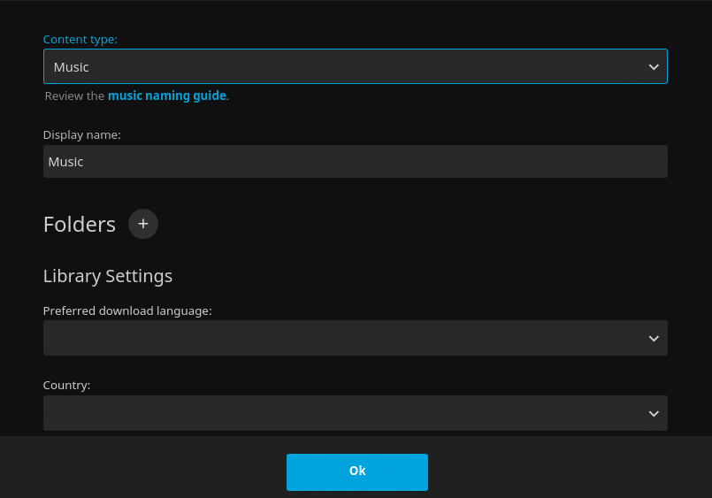Viewport: 712px width, 498px height.
Task: Click the 'Preferred download language:' label
Action: [x=127, y=311]
